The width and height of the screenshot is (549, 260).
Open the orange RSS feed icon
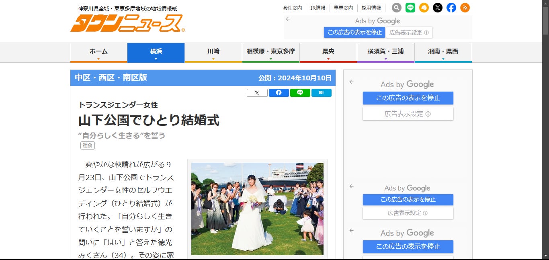pos(465,8)
